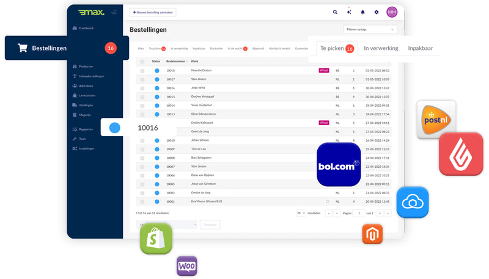Go to last page of results
The width and height of the screenshot is (489, 279).
pyautogui.click(x=388, y=213)
